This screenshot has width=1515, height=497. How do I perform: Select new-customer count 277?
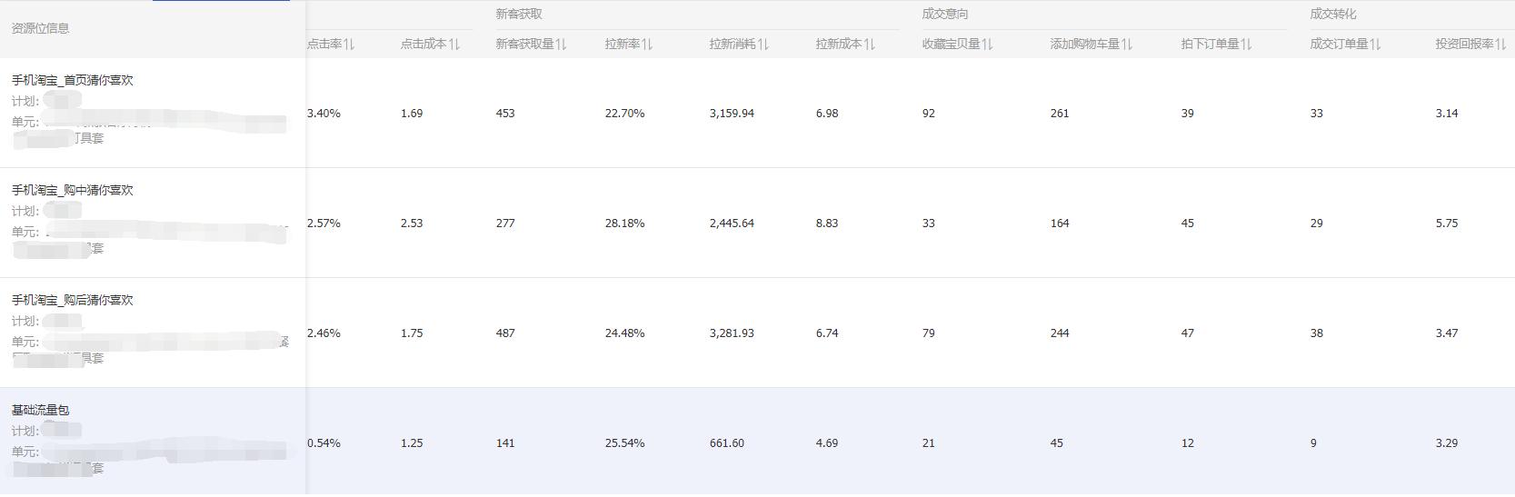click(505, 224)
